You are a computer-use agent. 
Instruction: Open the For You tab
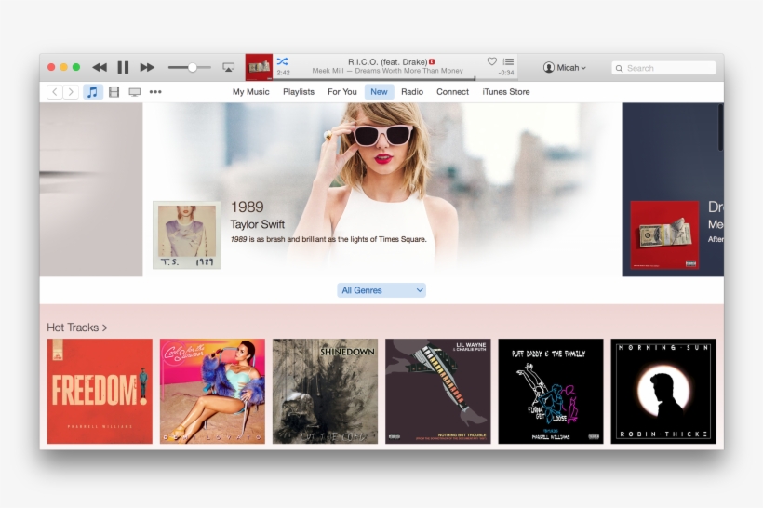342,91
